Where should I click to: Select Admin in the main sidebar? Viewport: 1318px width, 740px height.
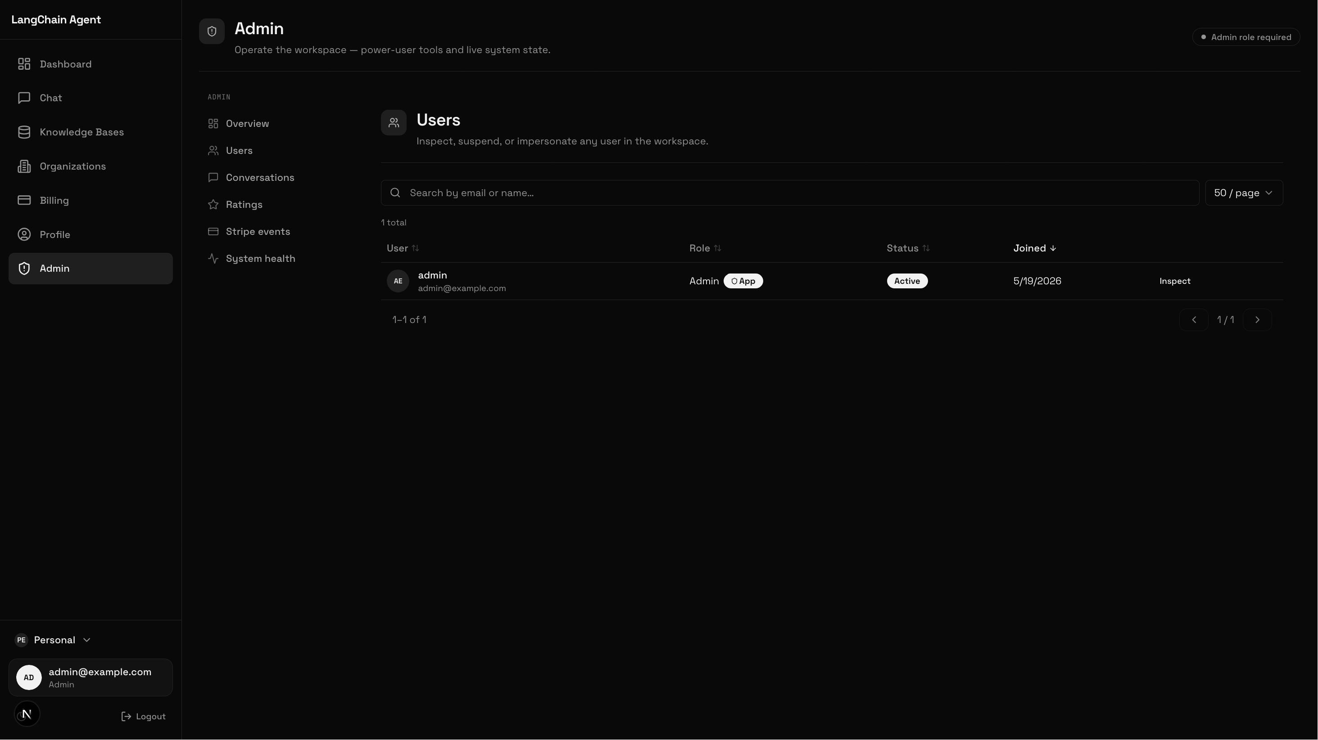tap(91, 268)
